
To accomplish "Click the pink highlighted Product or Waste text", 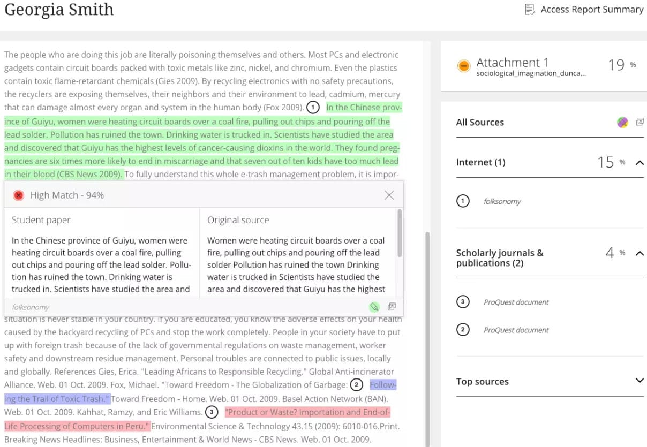I will click(307, 412).
